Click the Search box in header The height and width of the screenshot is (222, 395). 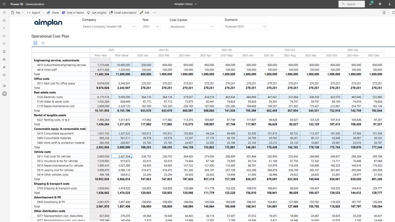(x=352, y=4)
